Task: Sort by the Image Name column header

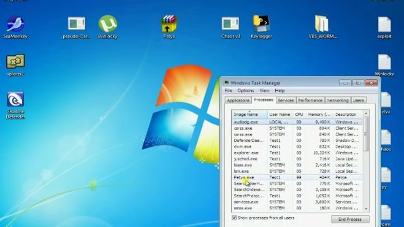Action: 249,114
